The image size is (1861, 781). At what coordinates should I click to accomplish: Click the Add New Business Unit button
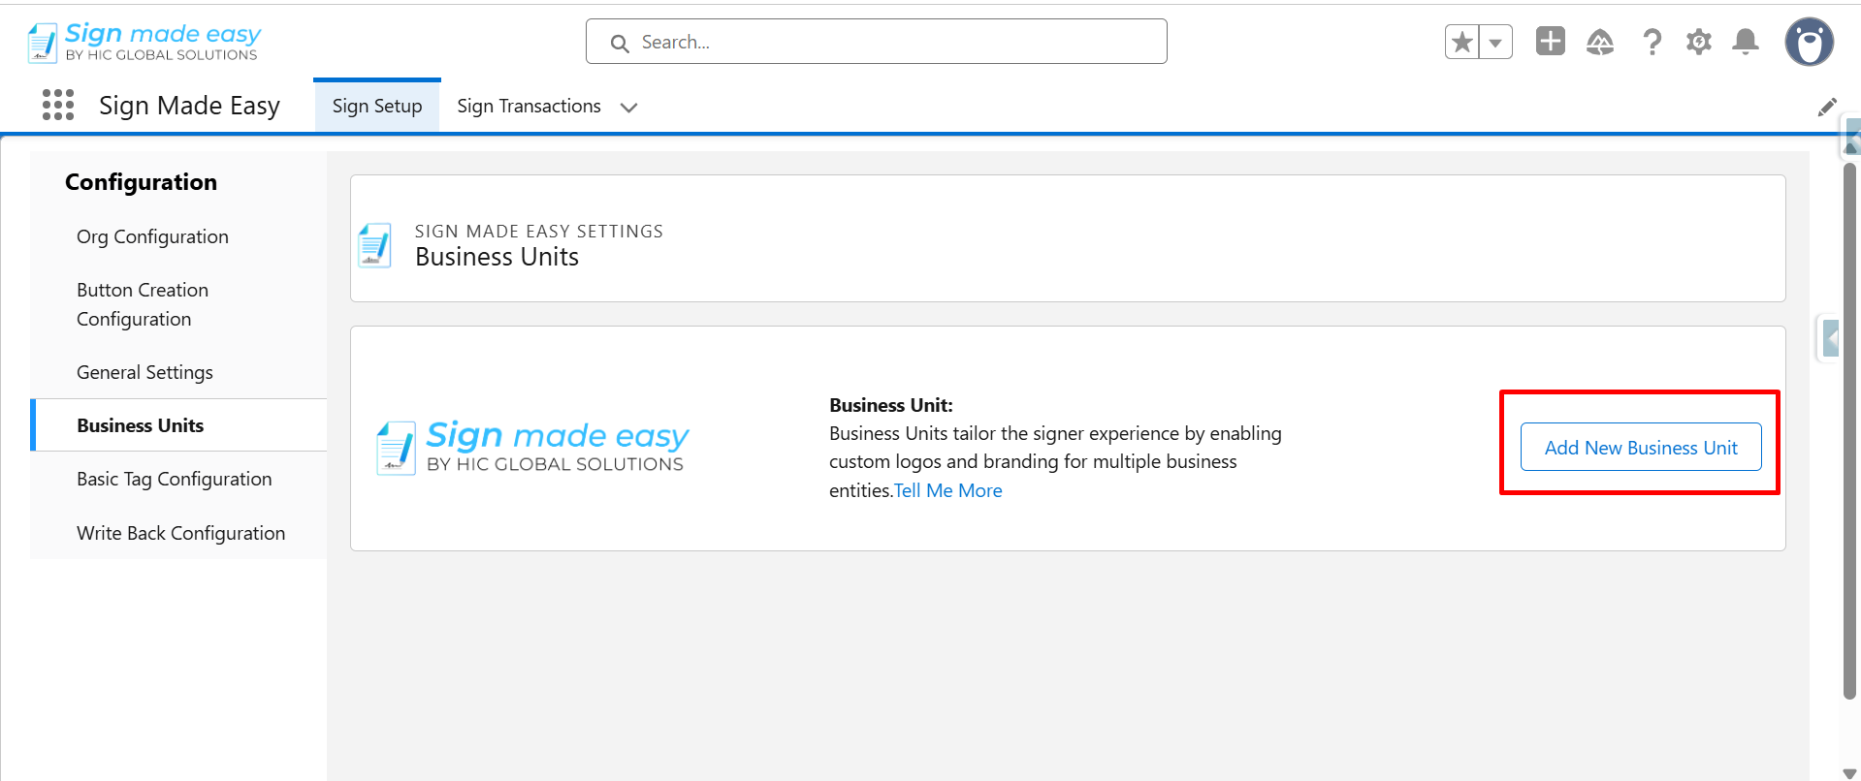pos(1641,447)
